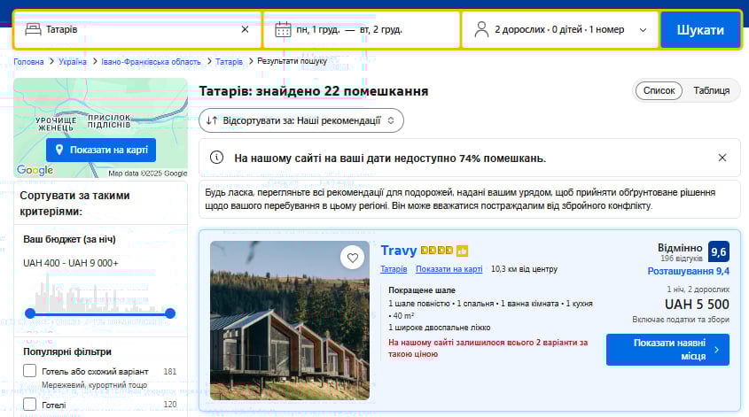Open the Татарів breadcrumb link
This screenshot has width=749, height=417.
click(x=229, y=62)
